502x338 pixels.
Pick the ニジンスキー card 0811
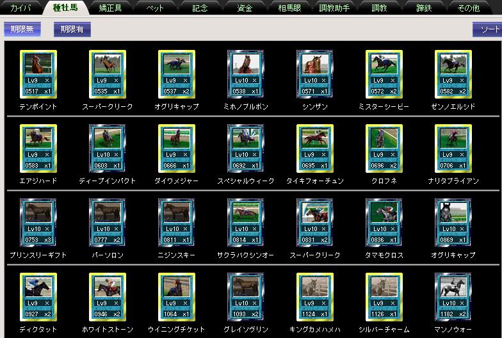[x=177, y=223]
